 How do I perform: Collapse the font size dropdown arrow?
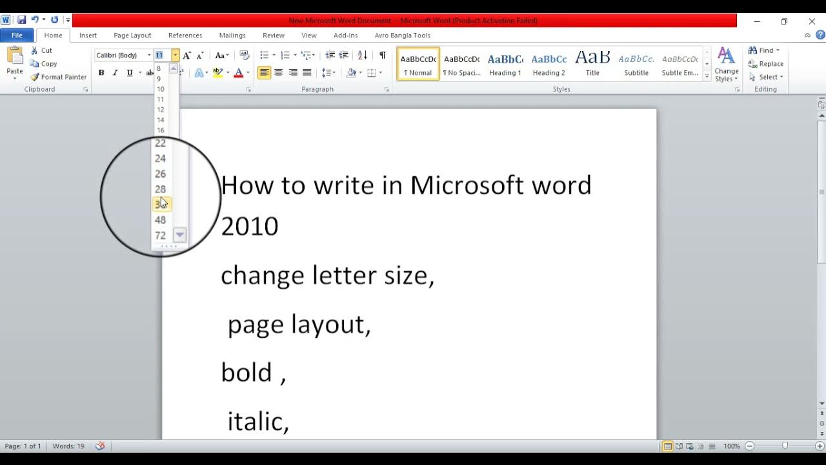pos(175,56)
